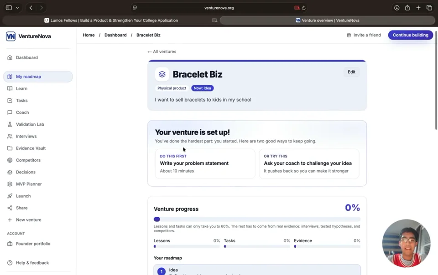This screenshot has width=438, height=275.
Task: Click the plus icon for New venture
Action: (10, 220)
